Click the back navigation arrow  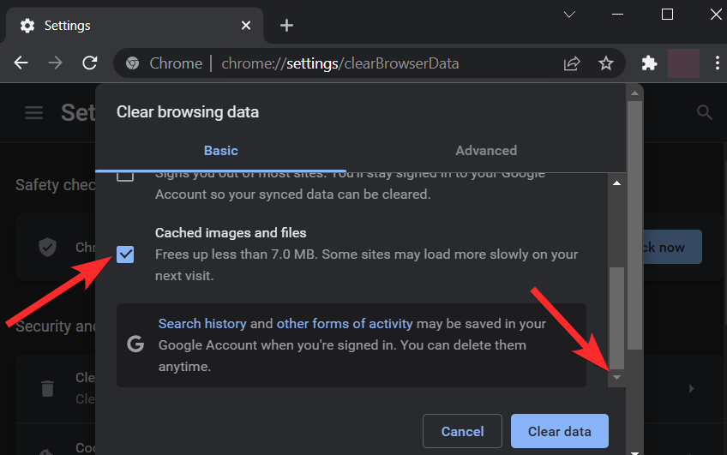21,63
